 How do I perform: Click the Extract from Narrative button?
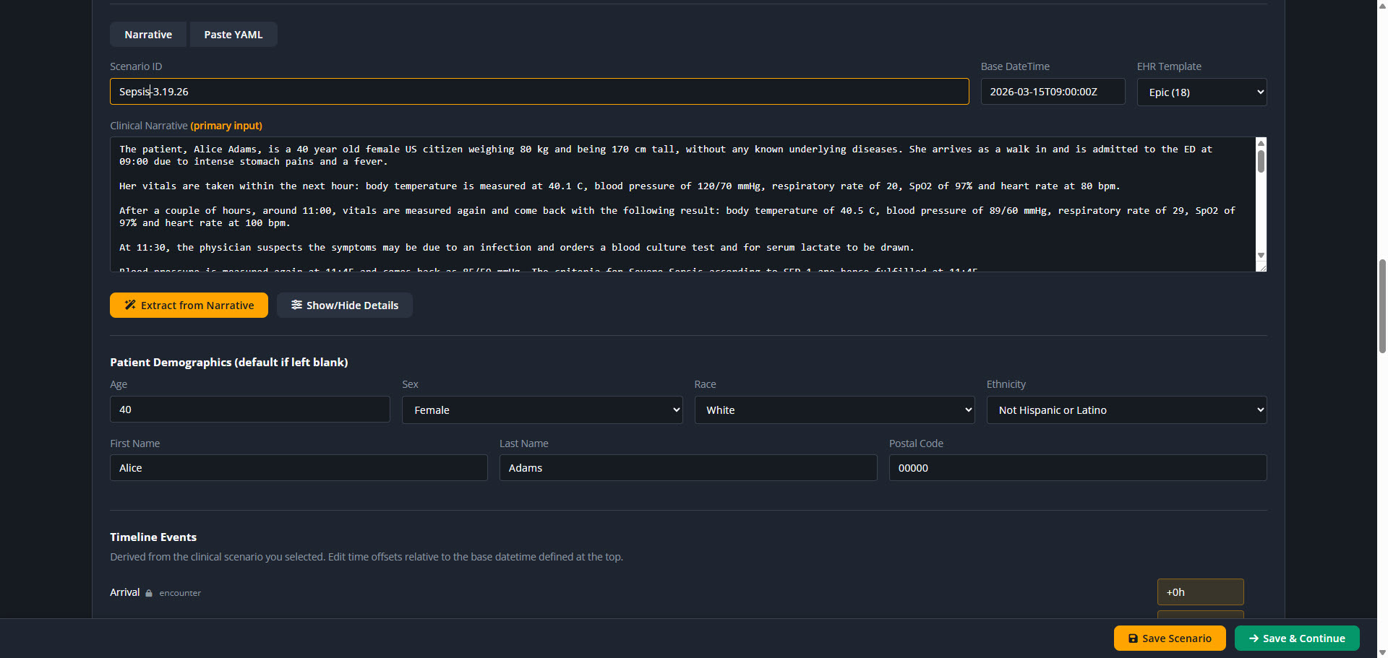[189, 305]
